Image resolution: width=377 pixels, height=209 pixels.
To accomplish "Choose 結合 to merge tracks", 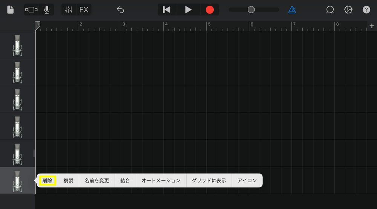I will coord(125,180).
